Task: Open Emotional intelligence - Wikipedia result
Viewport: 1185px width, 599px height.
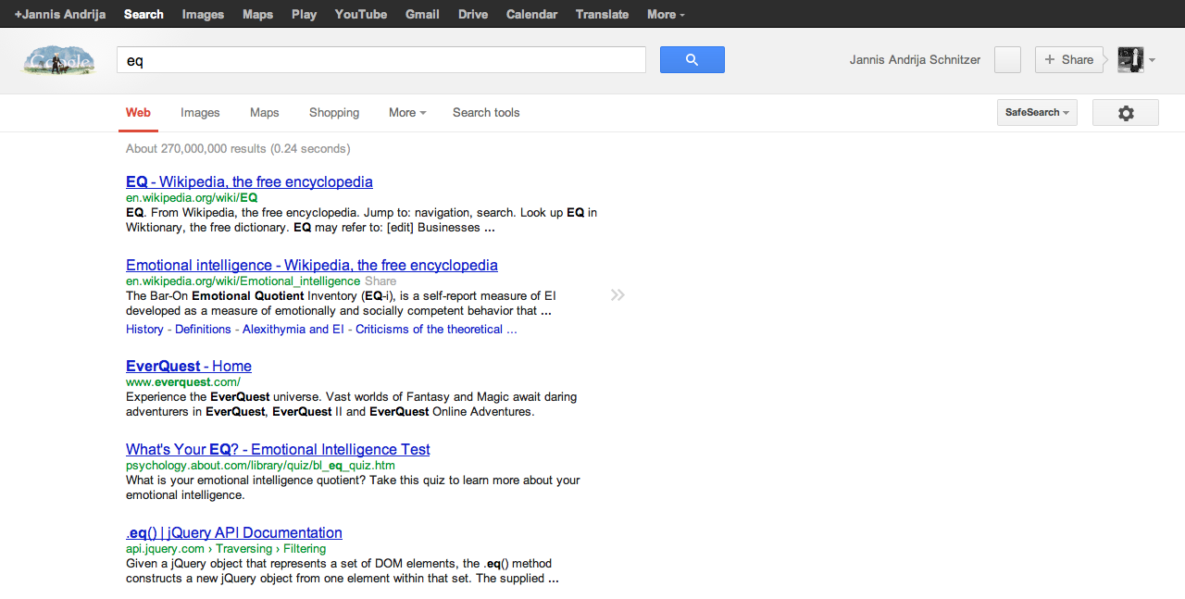Action: click(x=312, y=266)
